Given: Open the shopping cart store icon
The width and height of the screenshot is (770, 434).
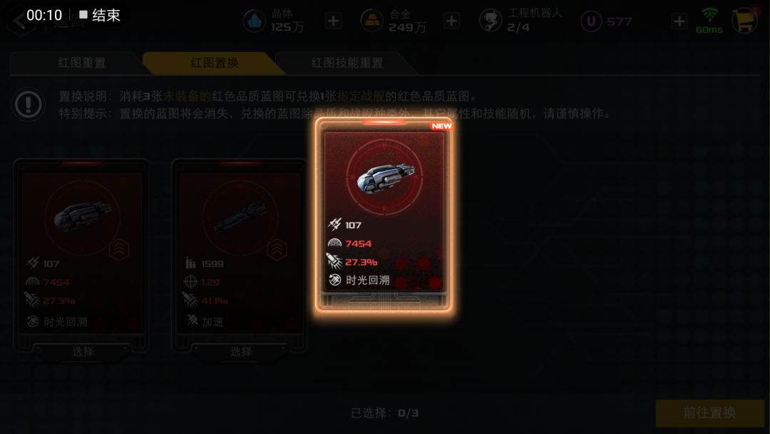Looking at the screenshot, I should coord(745,21).
